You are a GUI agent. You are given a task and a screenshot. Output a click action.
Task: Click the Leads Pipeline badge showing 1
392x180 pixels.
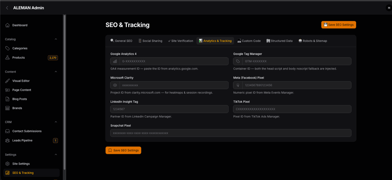[55, 140]
